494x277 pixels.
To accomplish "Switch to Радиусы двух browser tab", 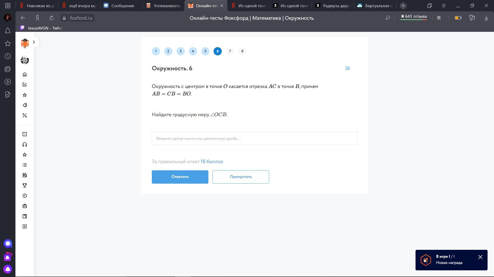I will (333, 6).
